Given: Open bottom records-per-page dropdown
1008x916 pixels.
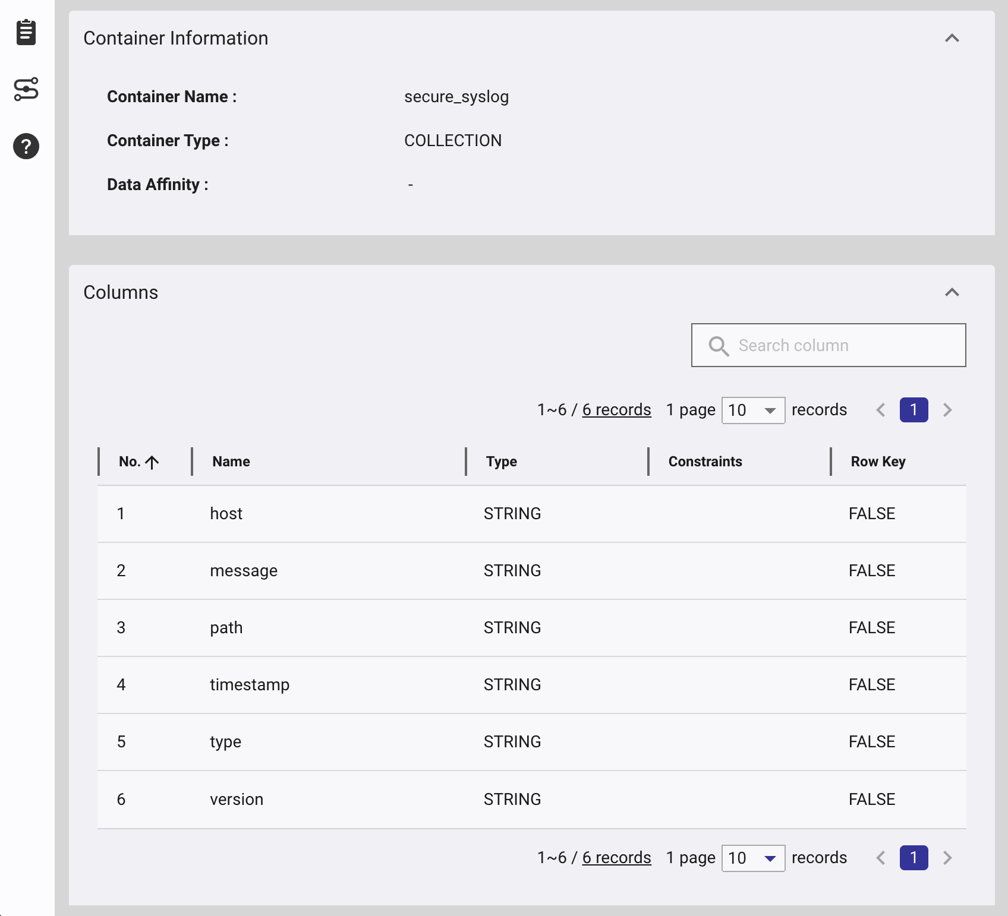Looking at the screenshot, I should [x=753, y=858].
